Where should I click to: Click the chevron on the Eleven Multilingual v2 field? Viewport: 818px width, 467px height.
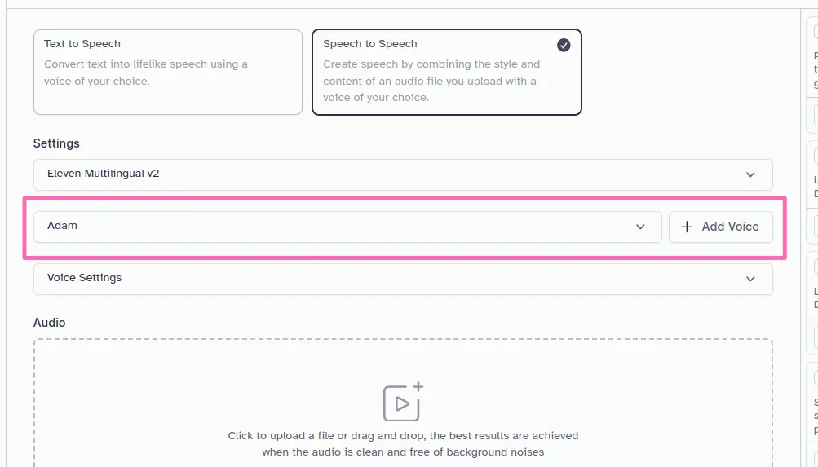[x=750, y=174]
